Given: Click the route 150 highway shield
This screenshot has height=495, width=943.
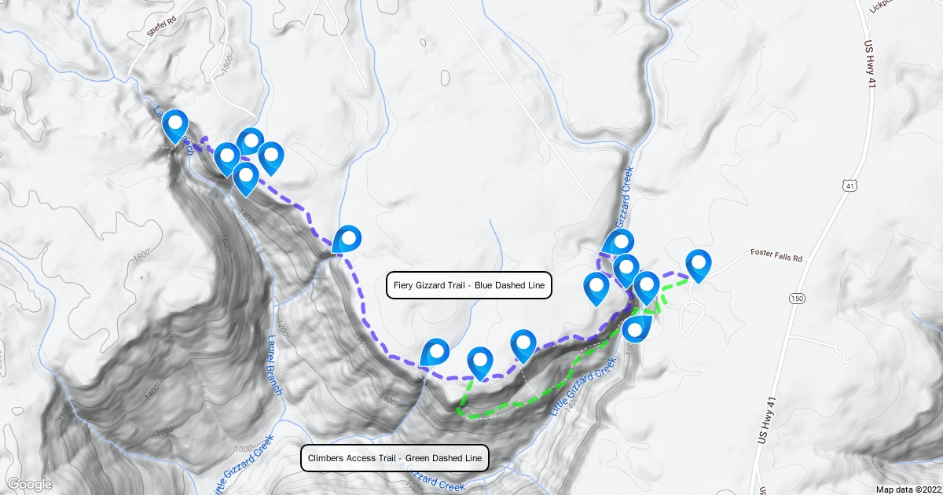Looking at the screenshot, I should coord(798,299).
